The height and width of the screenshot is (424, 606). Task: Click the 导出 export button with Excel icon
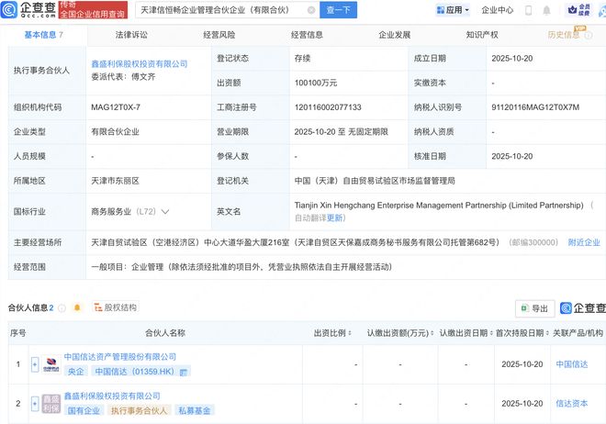tap(533, 308)
